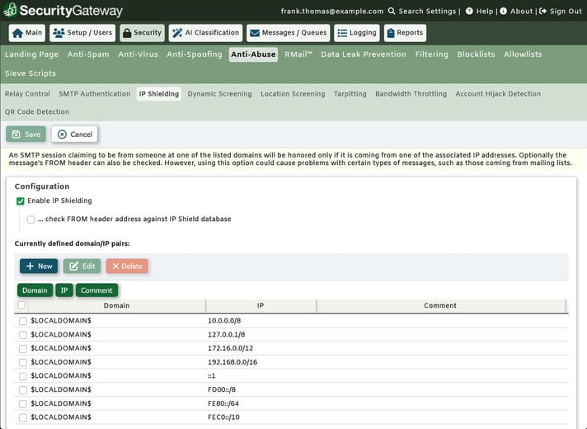587x429 pixels.
Task: Sort by the Comment column header
Action: coord(440,305)
